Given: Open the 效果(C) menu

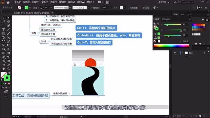Looking at the screenshot, I should point(62,2).
